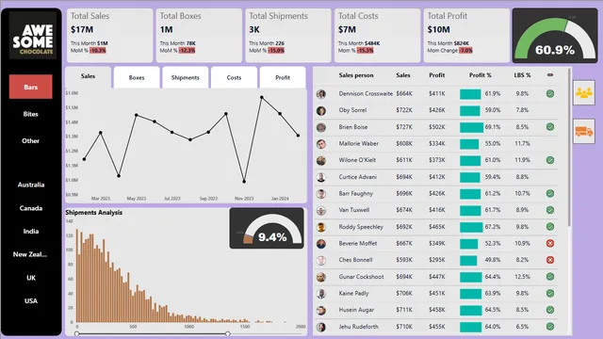Click the 12.5% LBS value
The height and width of the screenshot is (339, 603).
click(x=522, y=276)
